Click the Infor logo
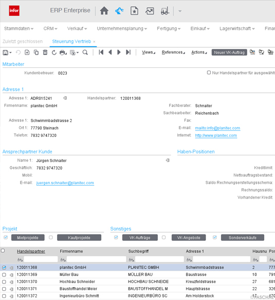The width and height of the screenshot is (275, 300). pos(14,10)
